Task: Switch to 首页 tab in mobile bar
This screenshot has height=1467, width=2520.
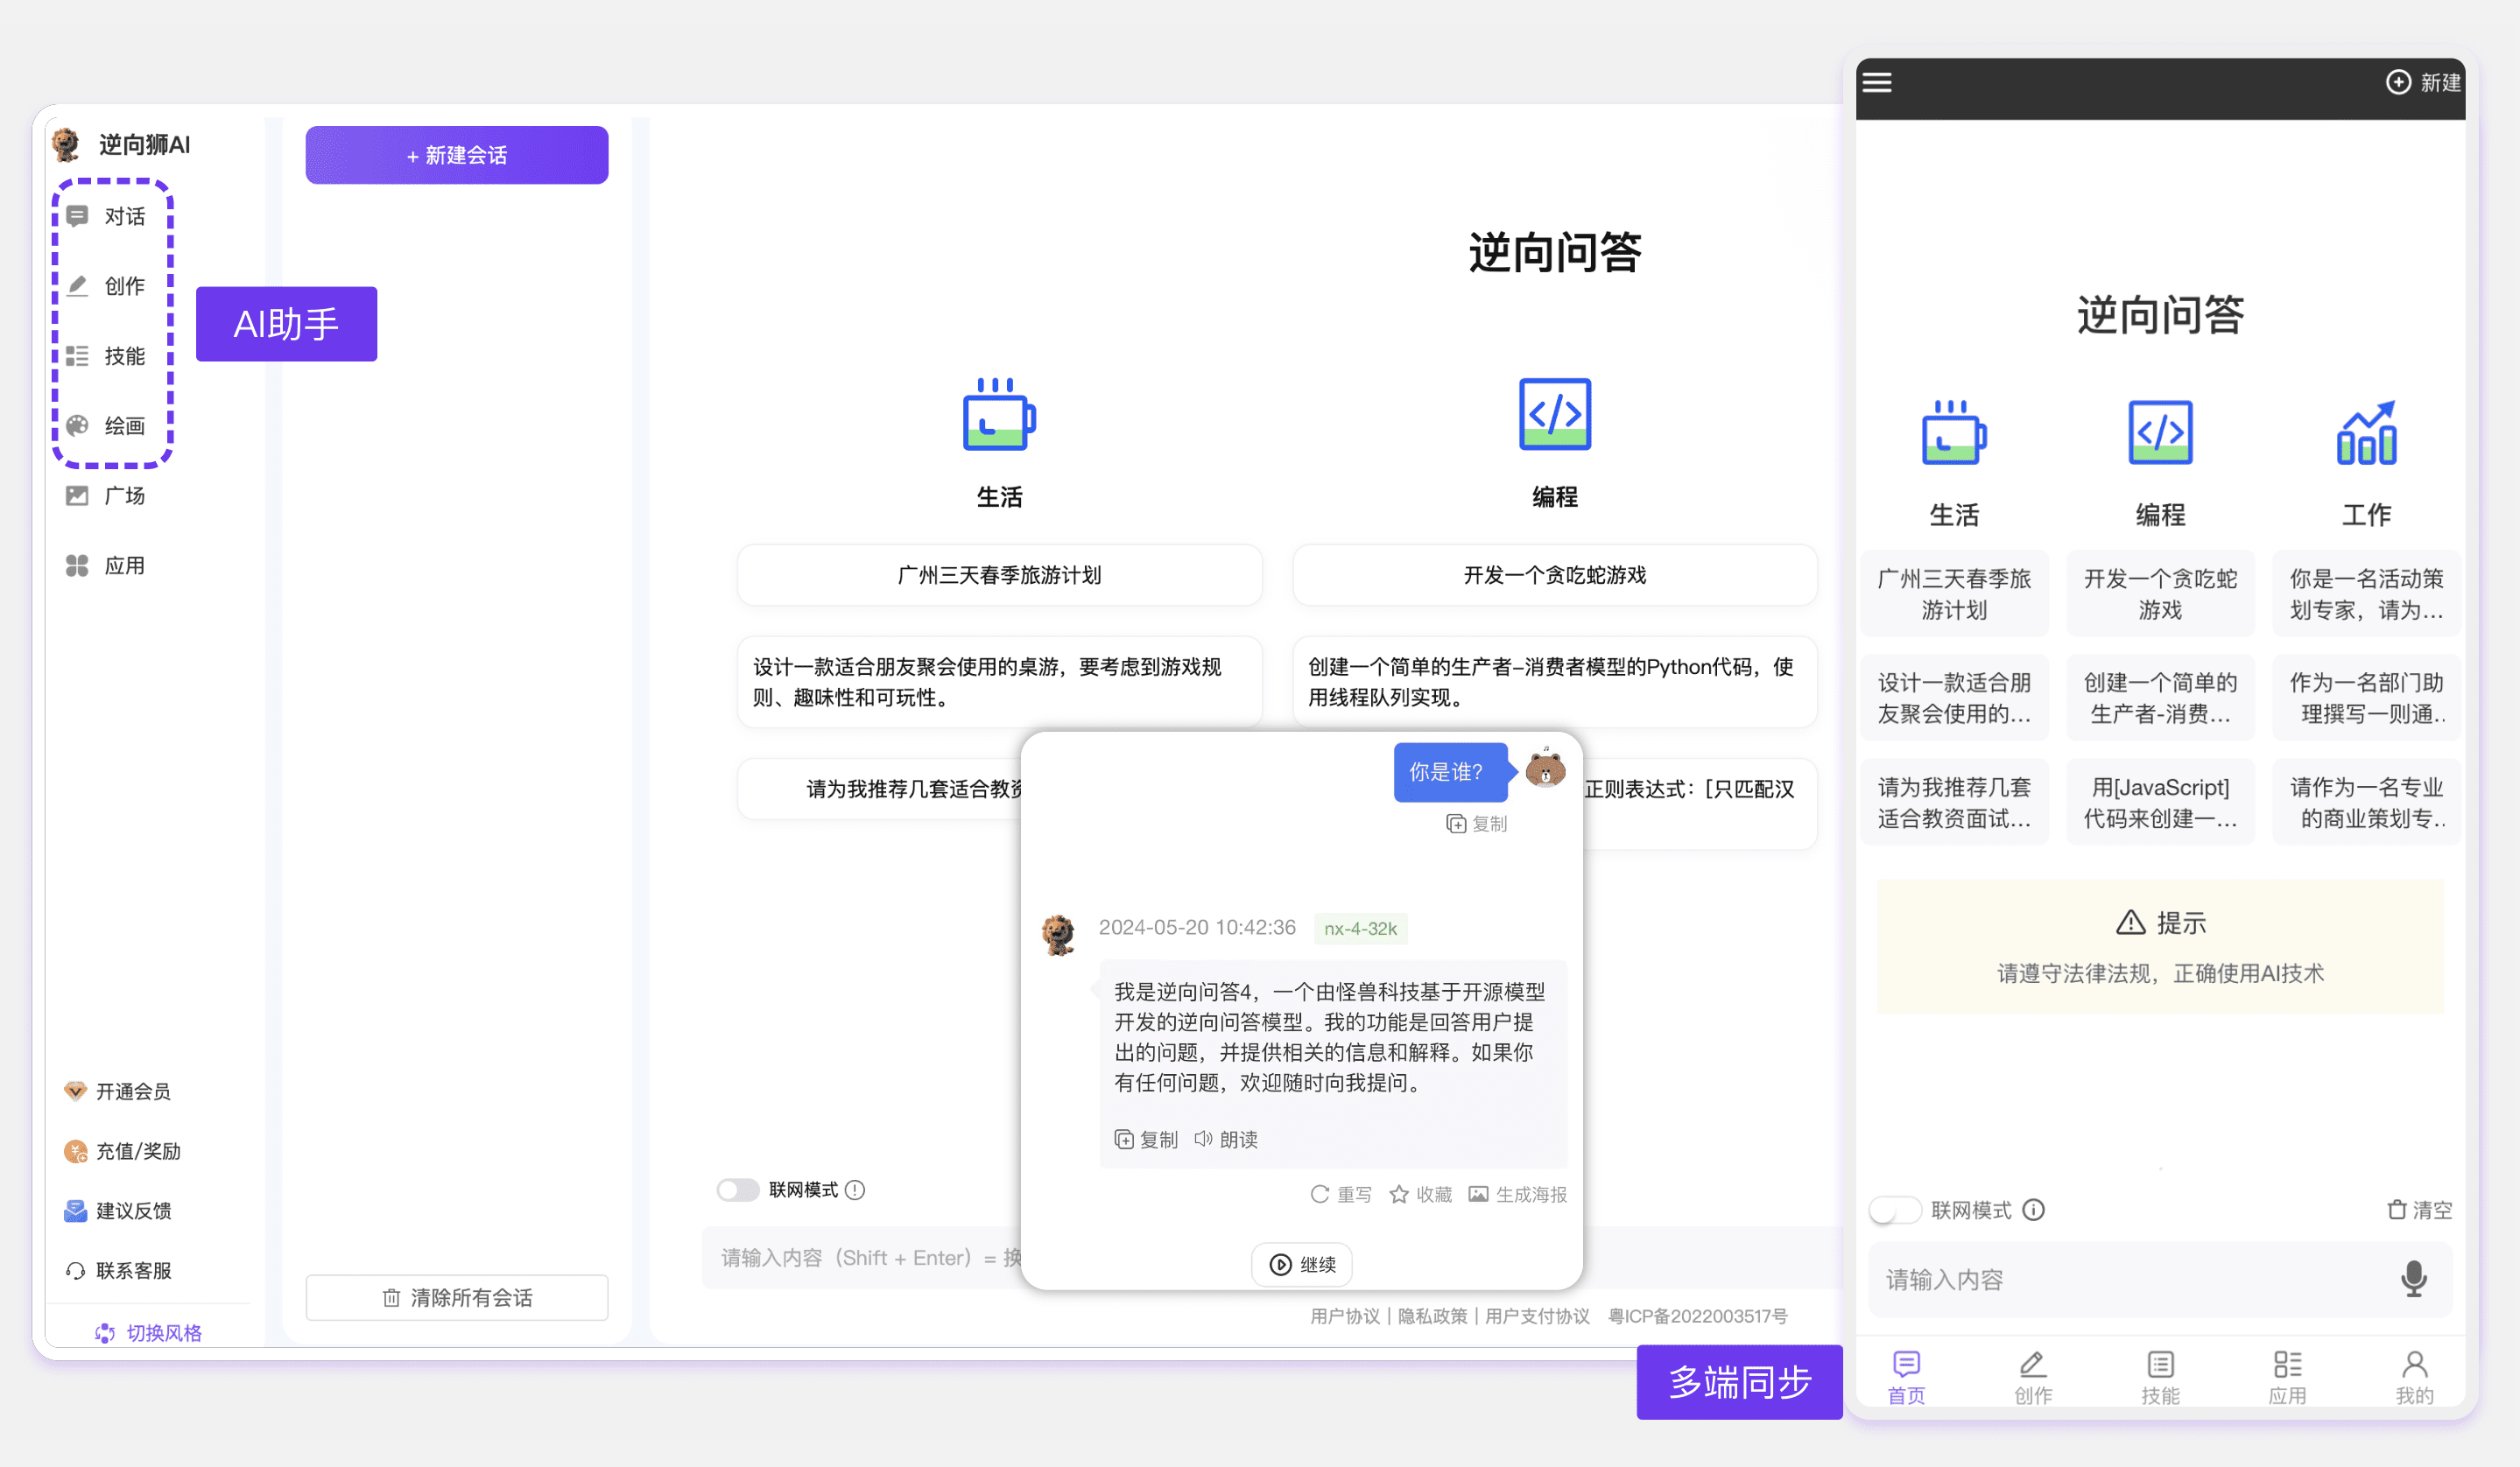Action: pos(1906,1378)
